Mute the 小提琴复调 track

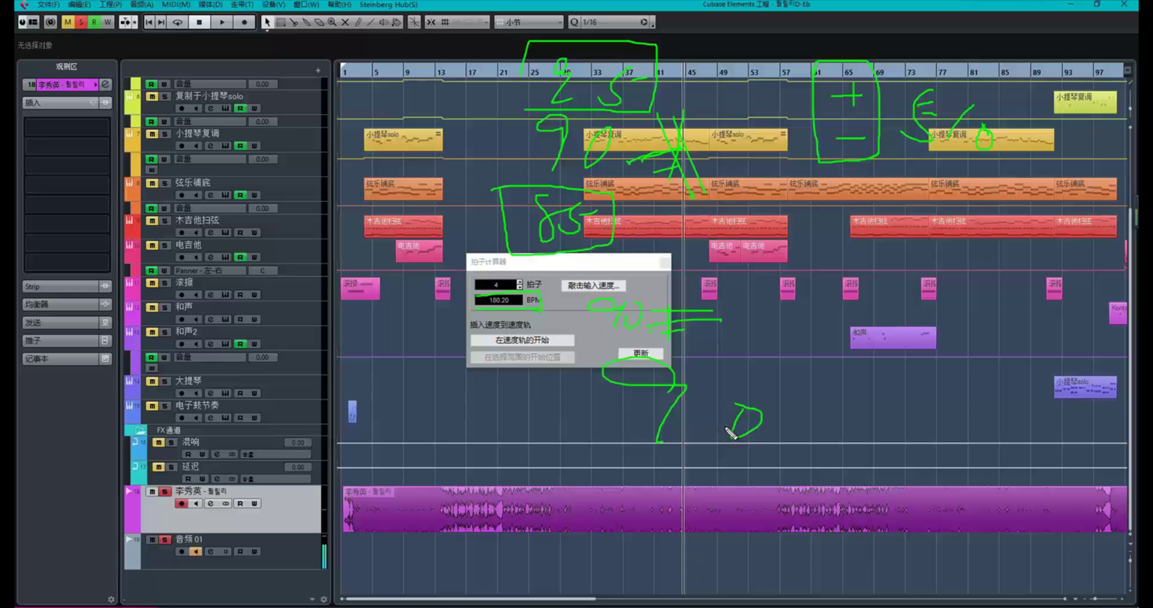pos(153,134)
